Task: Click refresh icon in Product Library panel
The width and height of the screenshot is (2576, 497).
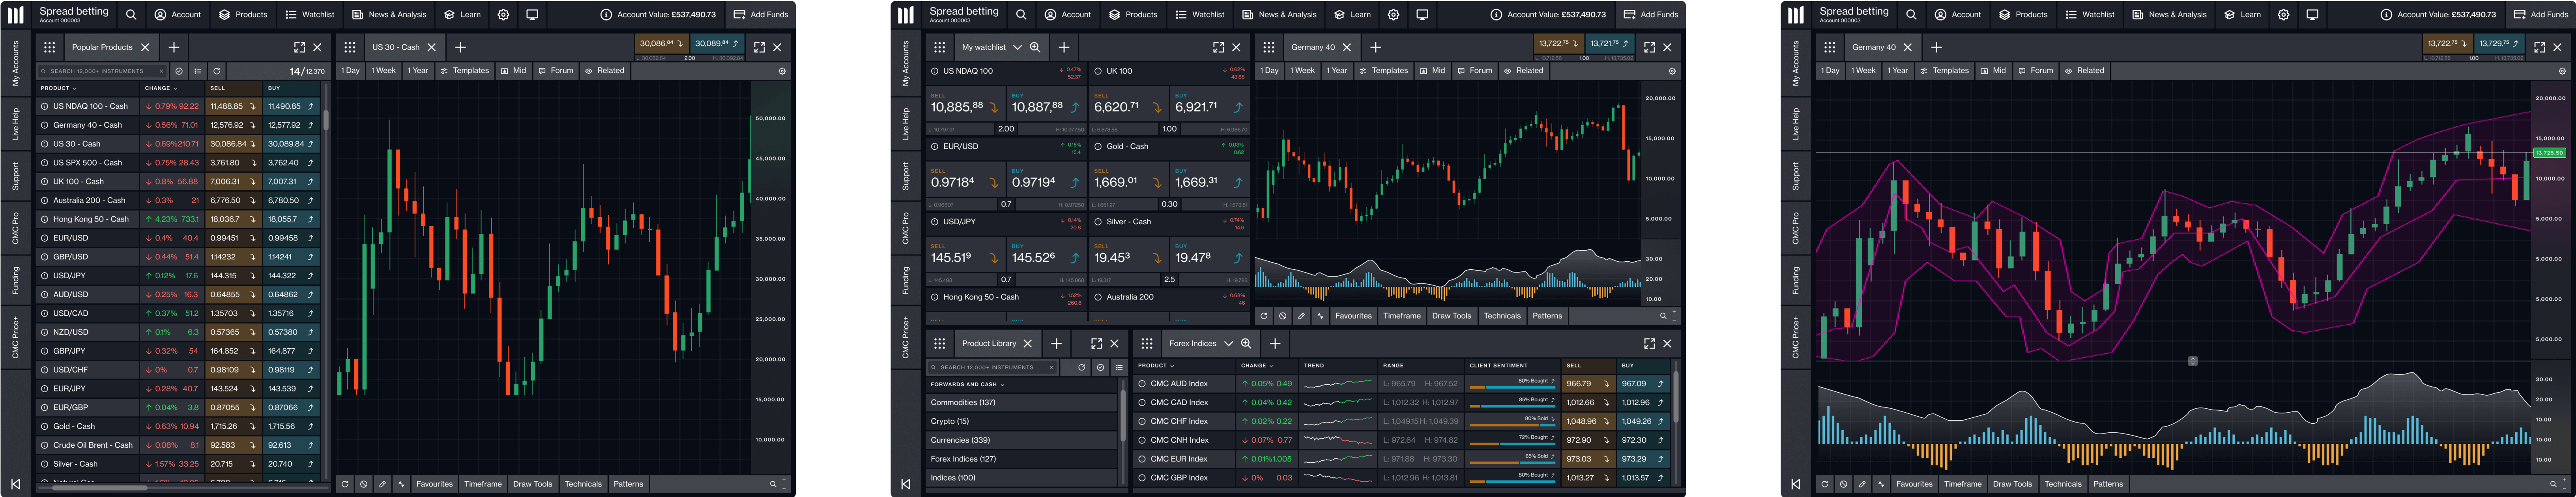Action: click(x=1081, y=367)
